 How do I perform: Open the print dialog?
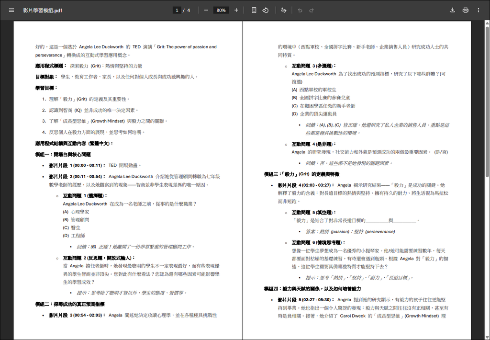(466, 10)
